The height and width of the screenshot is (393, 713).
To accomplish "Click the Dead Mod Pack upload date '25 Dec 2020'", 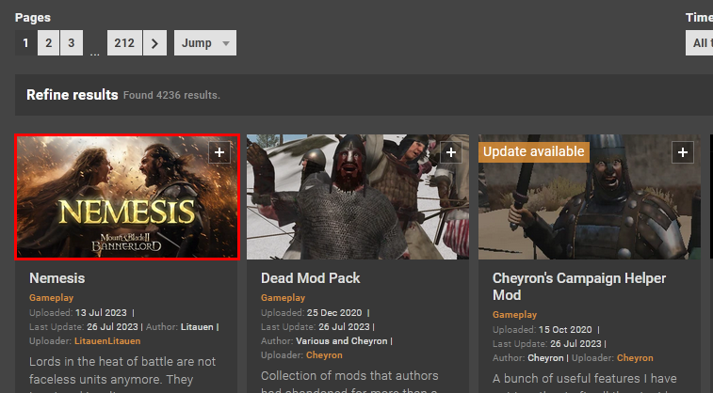I will click(x=334, y=313).
